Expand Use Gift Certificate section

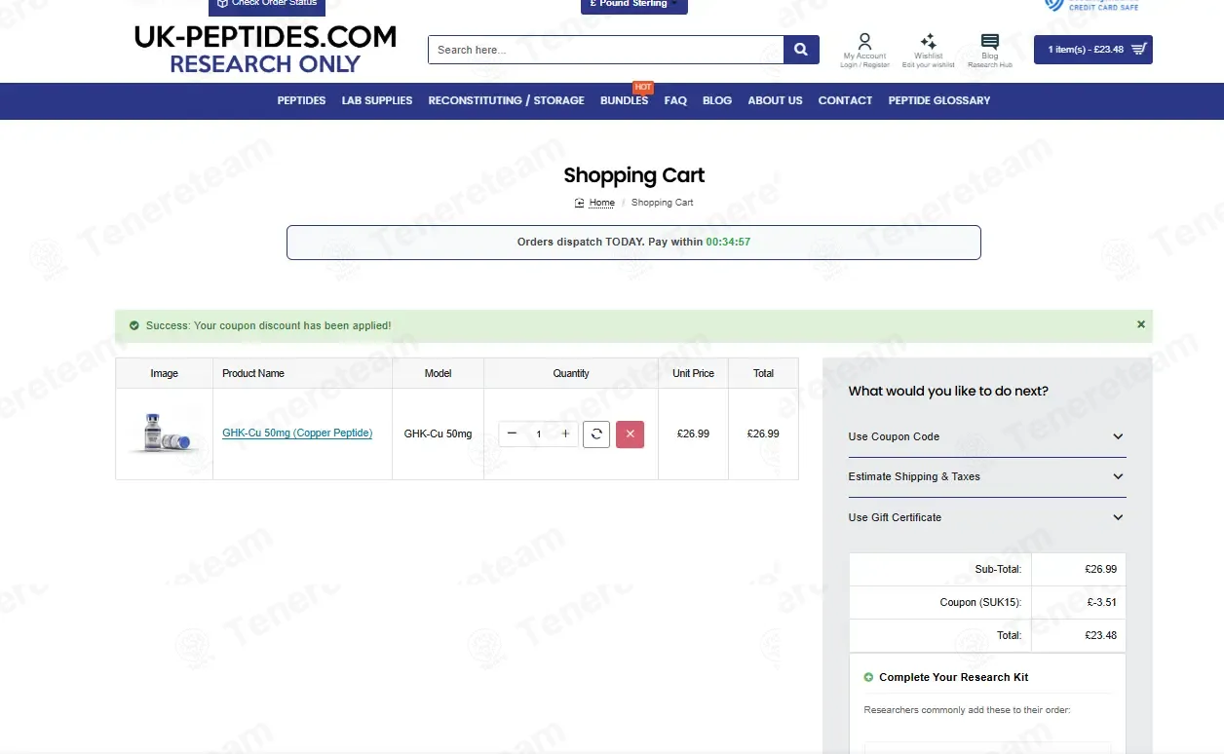click(987, 517)
